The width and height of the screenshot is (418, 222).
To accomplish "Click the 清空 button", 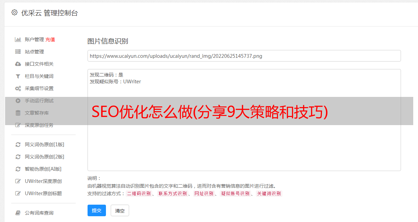I will [x=120, y=211].
